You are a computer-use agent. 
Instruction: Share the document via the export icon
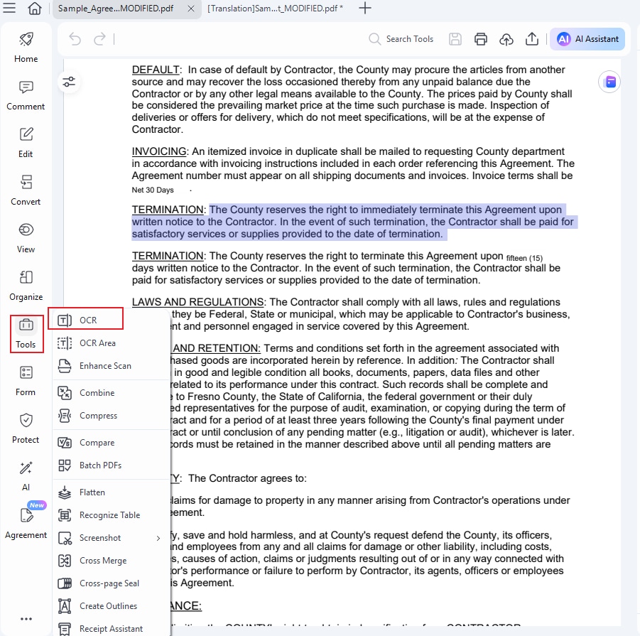(532, 39)
